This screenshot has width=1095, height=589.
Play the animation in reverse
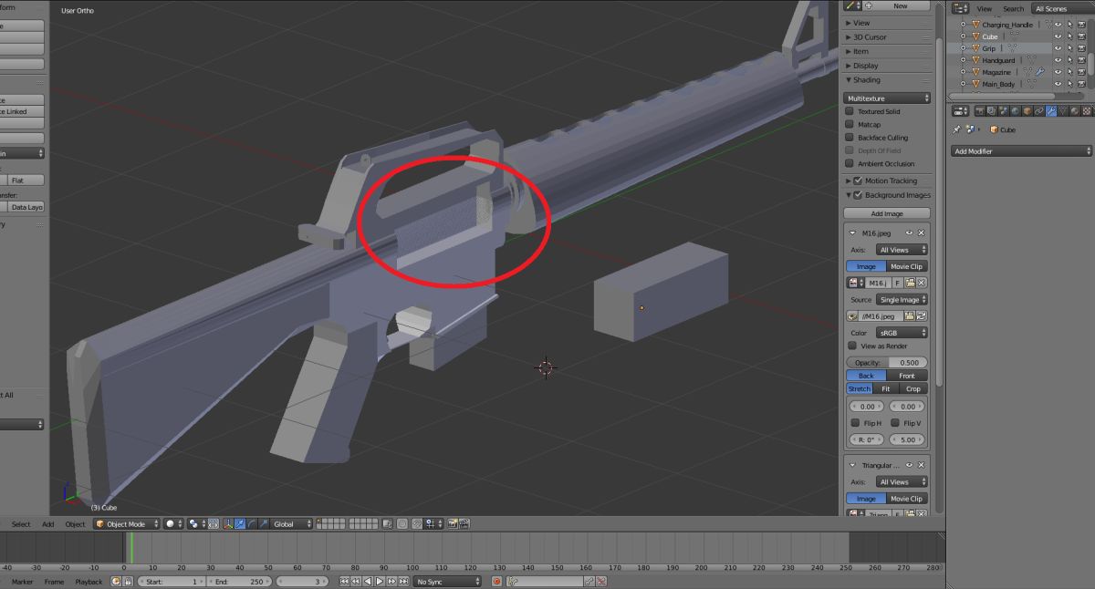point(368,582)
